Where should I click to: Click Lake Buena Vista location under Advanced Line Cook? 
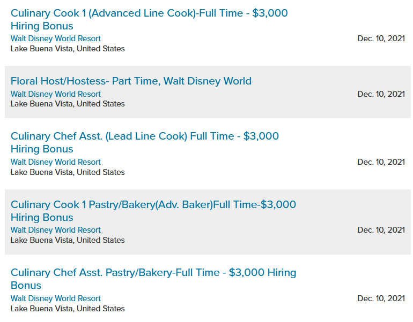coord(68,49)
